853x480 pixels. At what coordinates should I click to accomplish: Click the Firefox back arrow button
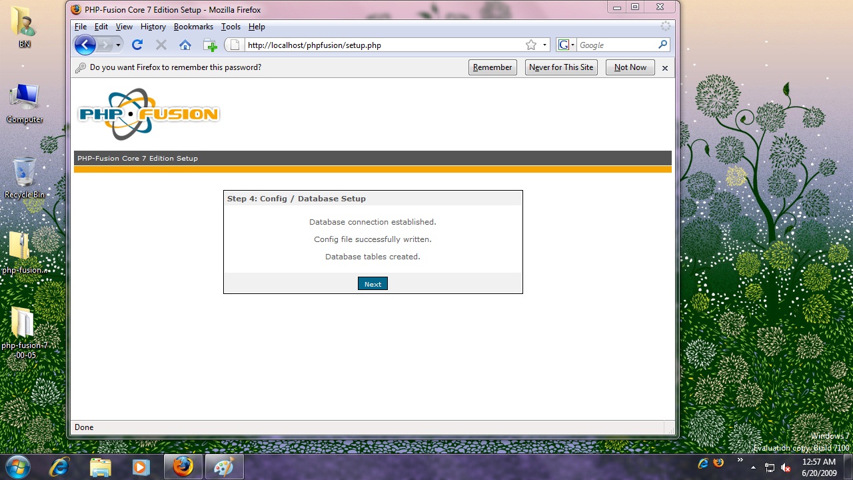[x=85, y=45]
